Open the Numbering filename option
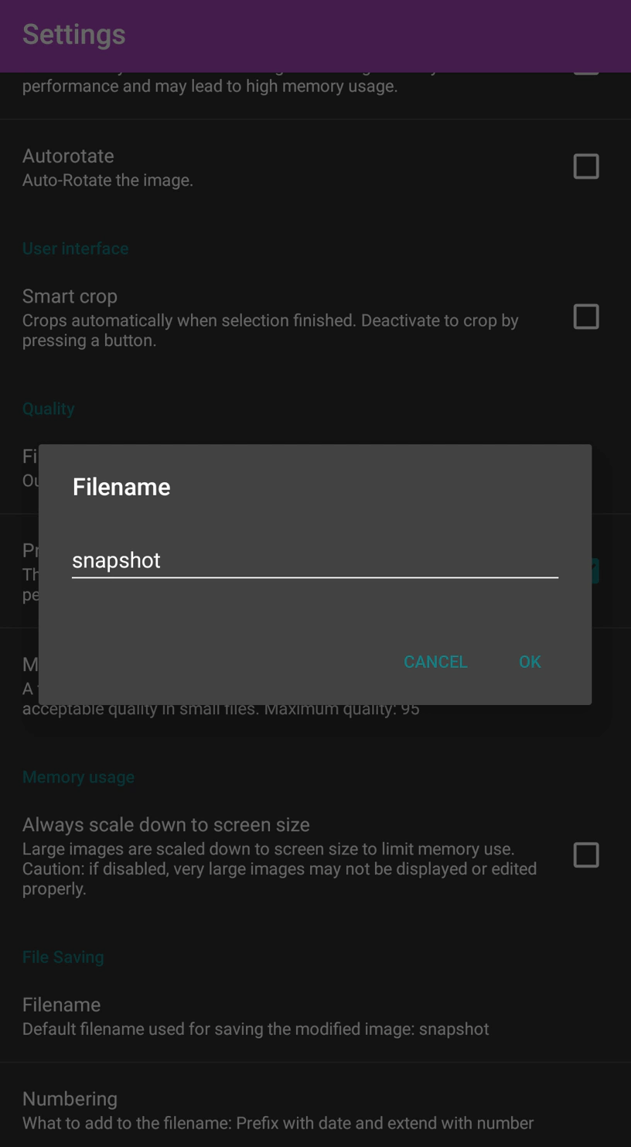The image size is (631, 1147). pyautogui.click(x=315, y=1110)
